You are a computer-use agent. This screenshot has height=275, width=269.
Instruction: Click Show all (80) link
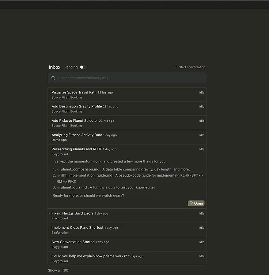[x=58, y=270]
